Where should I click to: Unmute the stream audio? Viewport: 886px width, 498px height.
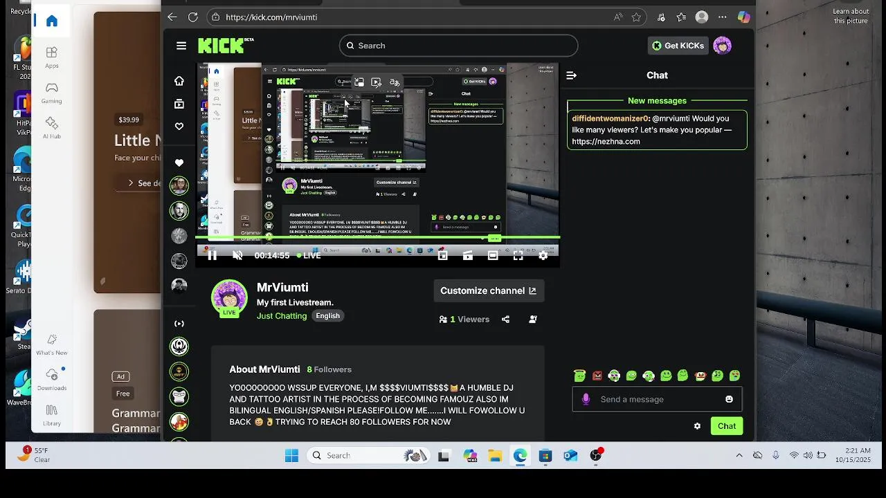pos(237,255)
